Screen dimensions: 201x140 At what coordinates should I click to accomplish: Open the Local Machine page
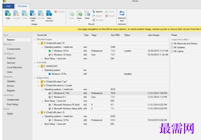(14, 67)
